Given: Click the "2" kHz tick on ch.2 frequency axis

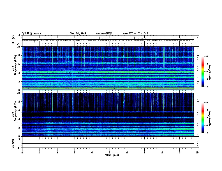Looking at the screenshot, I should (x=19, y=128).
